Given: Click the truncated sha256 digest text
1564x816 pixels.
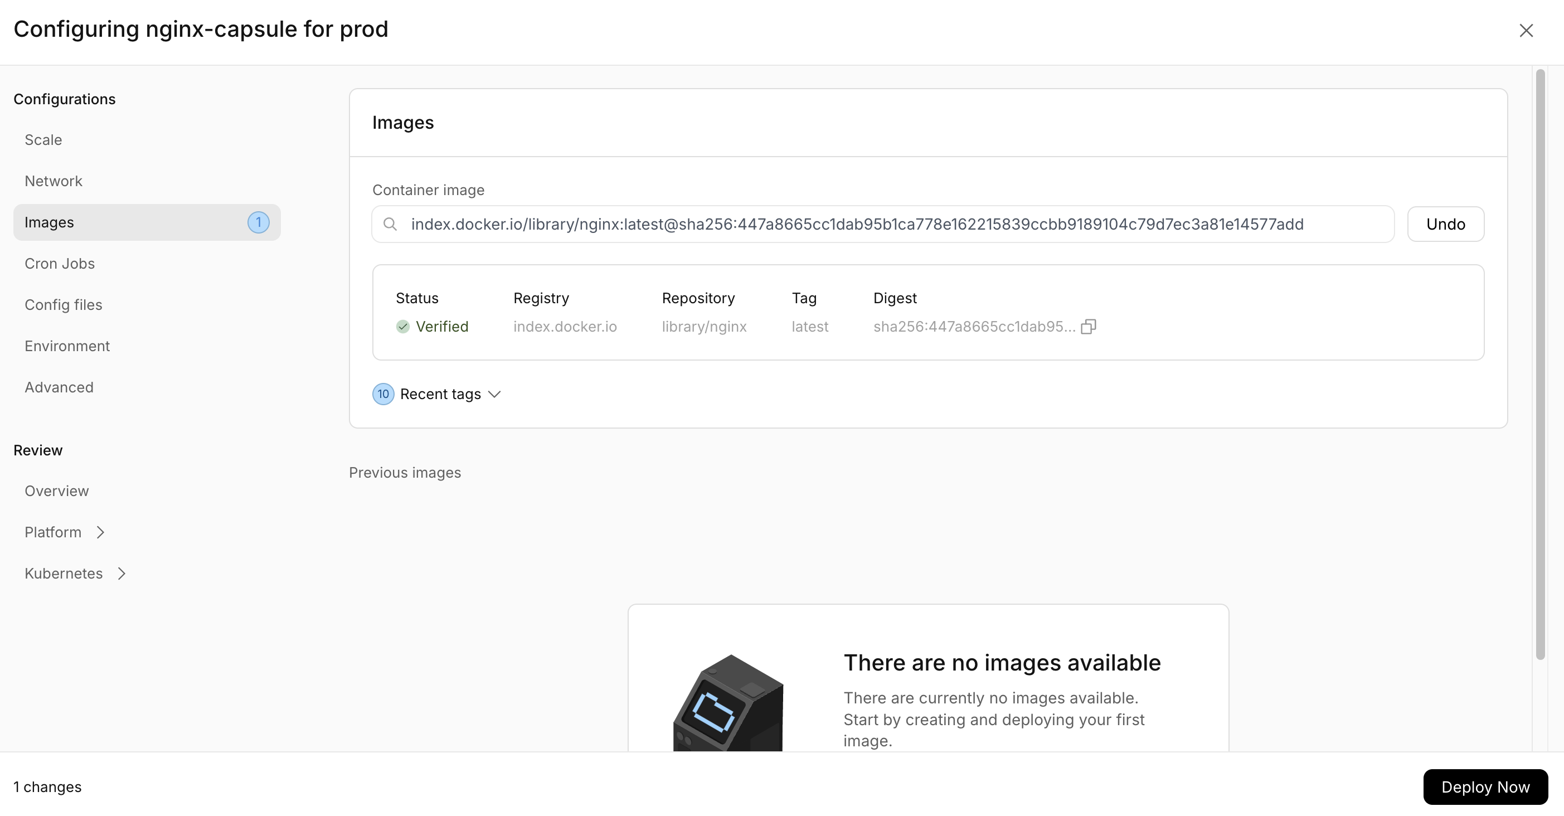Looking at the screenshot, I should [974, 327].
